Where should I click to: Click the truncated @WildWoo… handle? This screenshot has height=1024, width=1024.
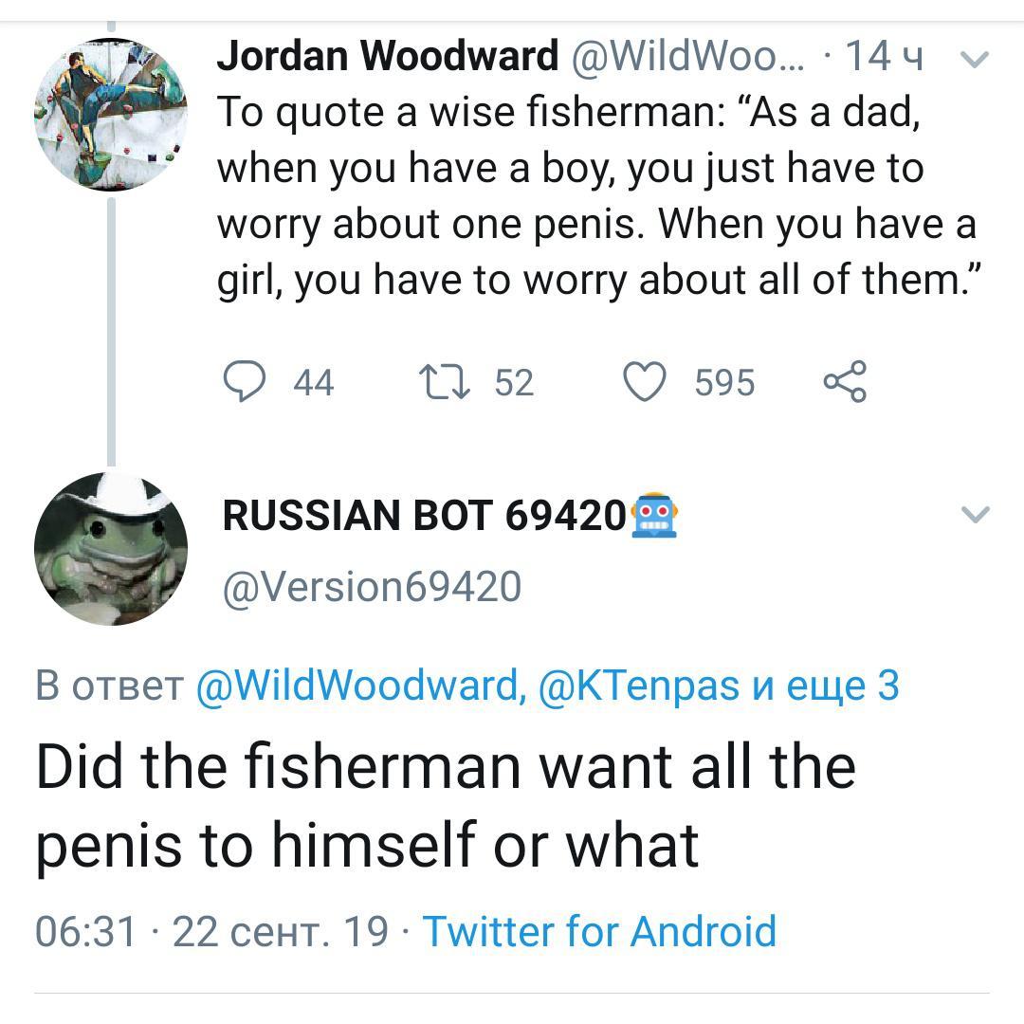(x=689, y=58)
